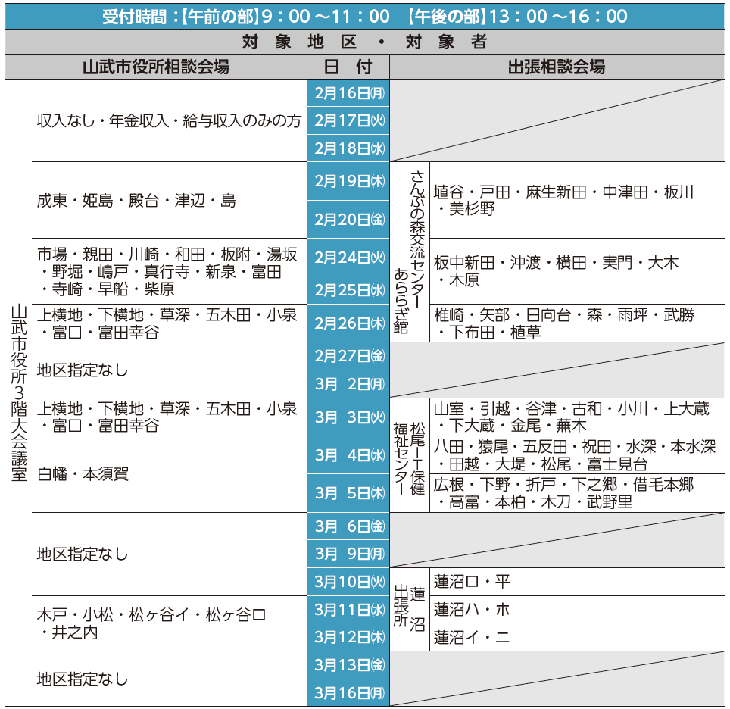Click the 出張相談会場 column header
This screenshot has height=709, width=730.
(x=557, y=67)
